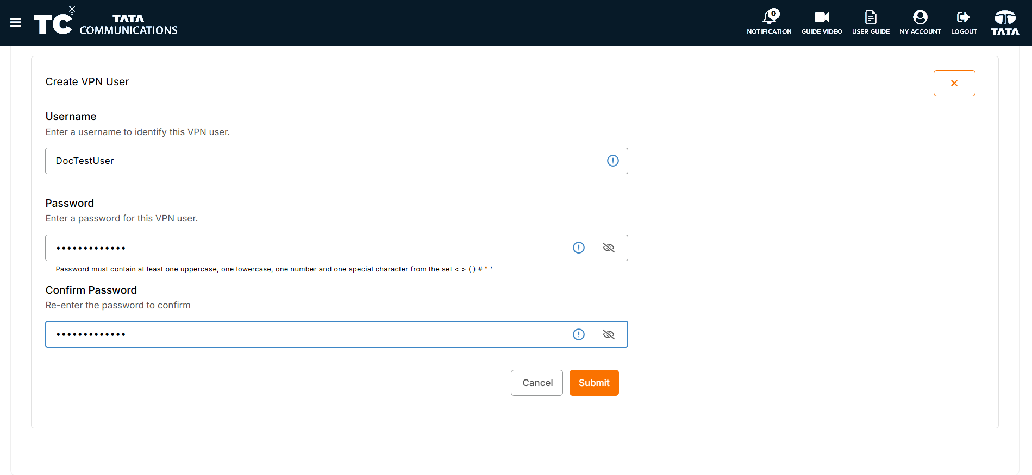Submit the VPN user form

pos(594,383)
